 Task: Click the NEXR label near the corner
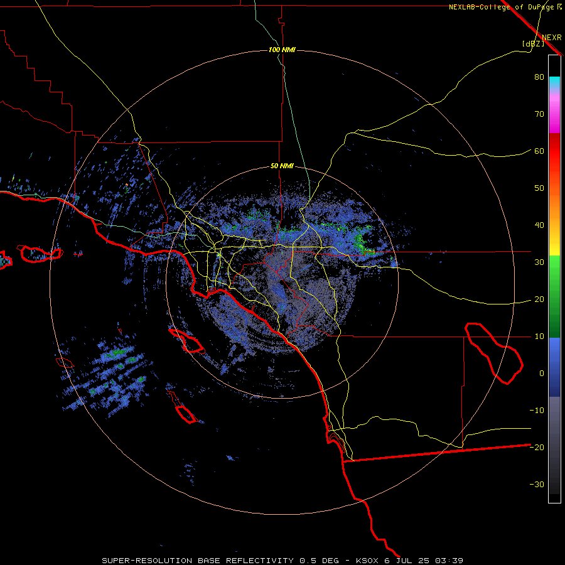[x=551, y=38]
